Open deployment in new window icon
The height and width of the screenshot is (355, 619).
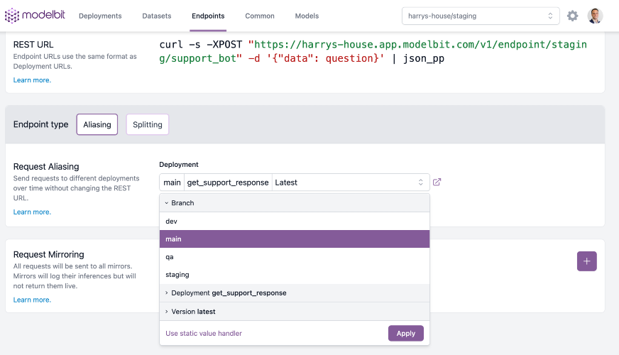(x=437, y=182)
